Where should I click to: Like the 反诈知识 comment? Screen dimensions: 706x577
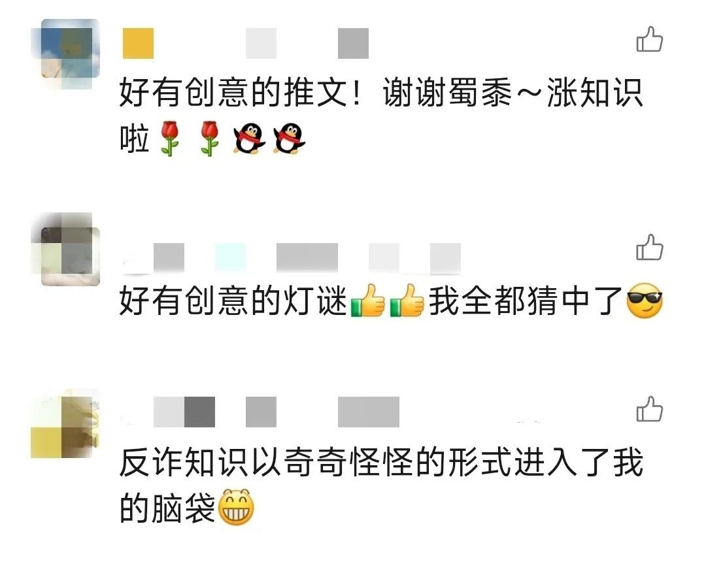pos(650,408)
